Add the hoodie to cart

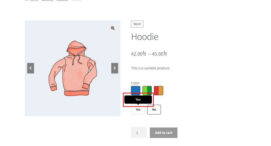tap(164, 133)
